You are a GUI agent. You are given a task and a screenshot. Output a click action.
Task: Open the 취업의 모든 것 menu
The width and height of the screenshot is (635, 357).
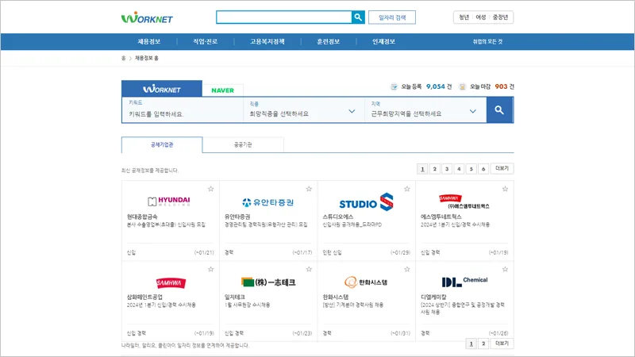click(487, 42)
